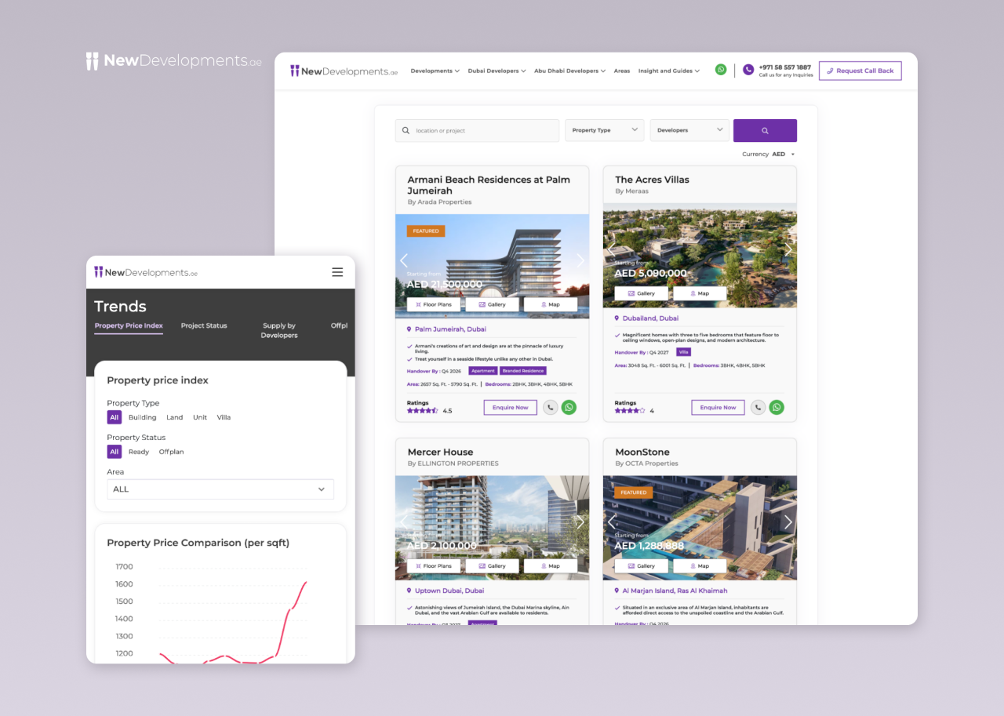
Task: Open Gallery for The Acres Villas
Action: point(642,293)
